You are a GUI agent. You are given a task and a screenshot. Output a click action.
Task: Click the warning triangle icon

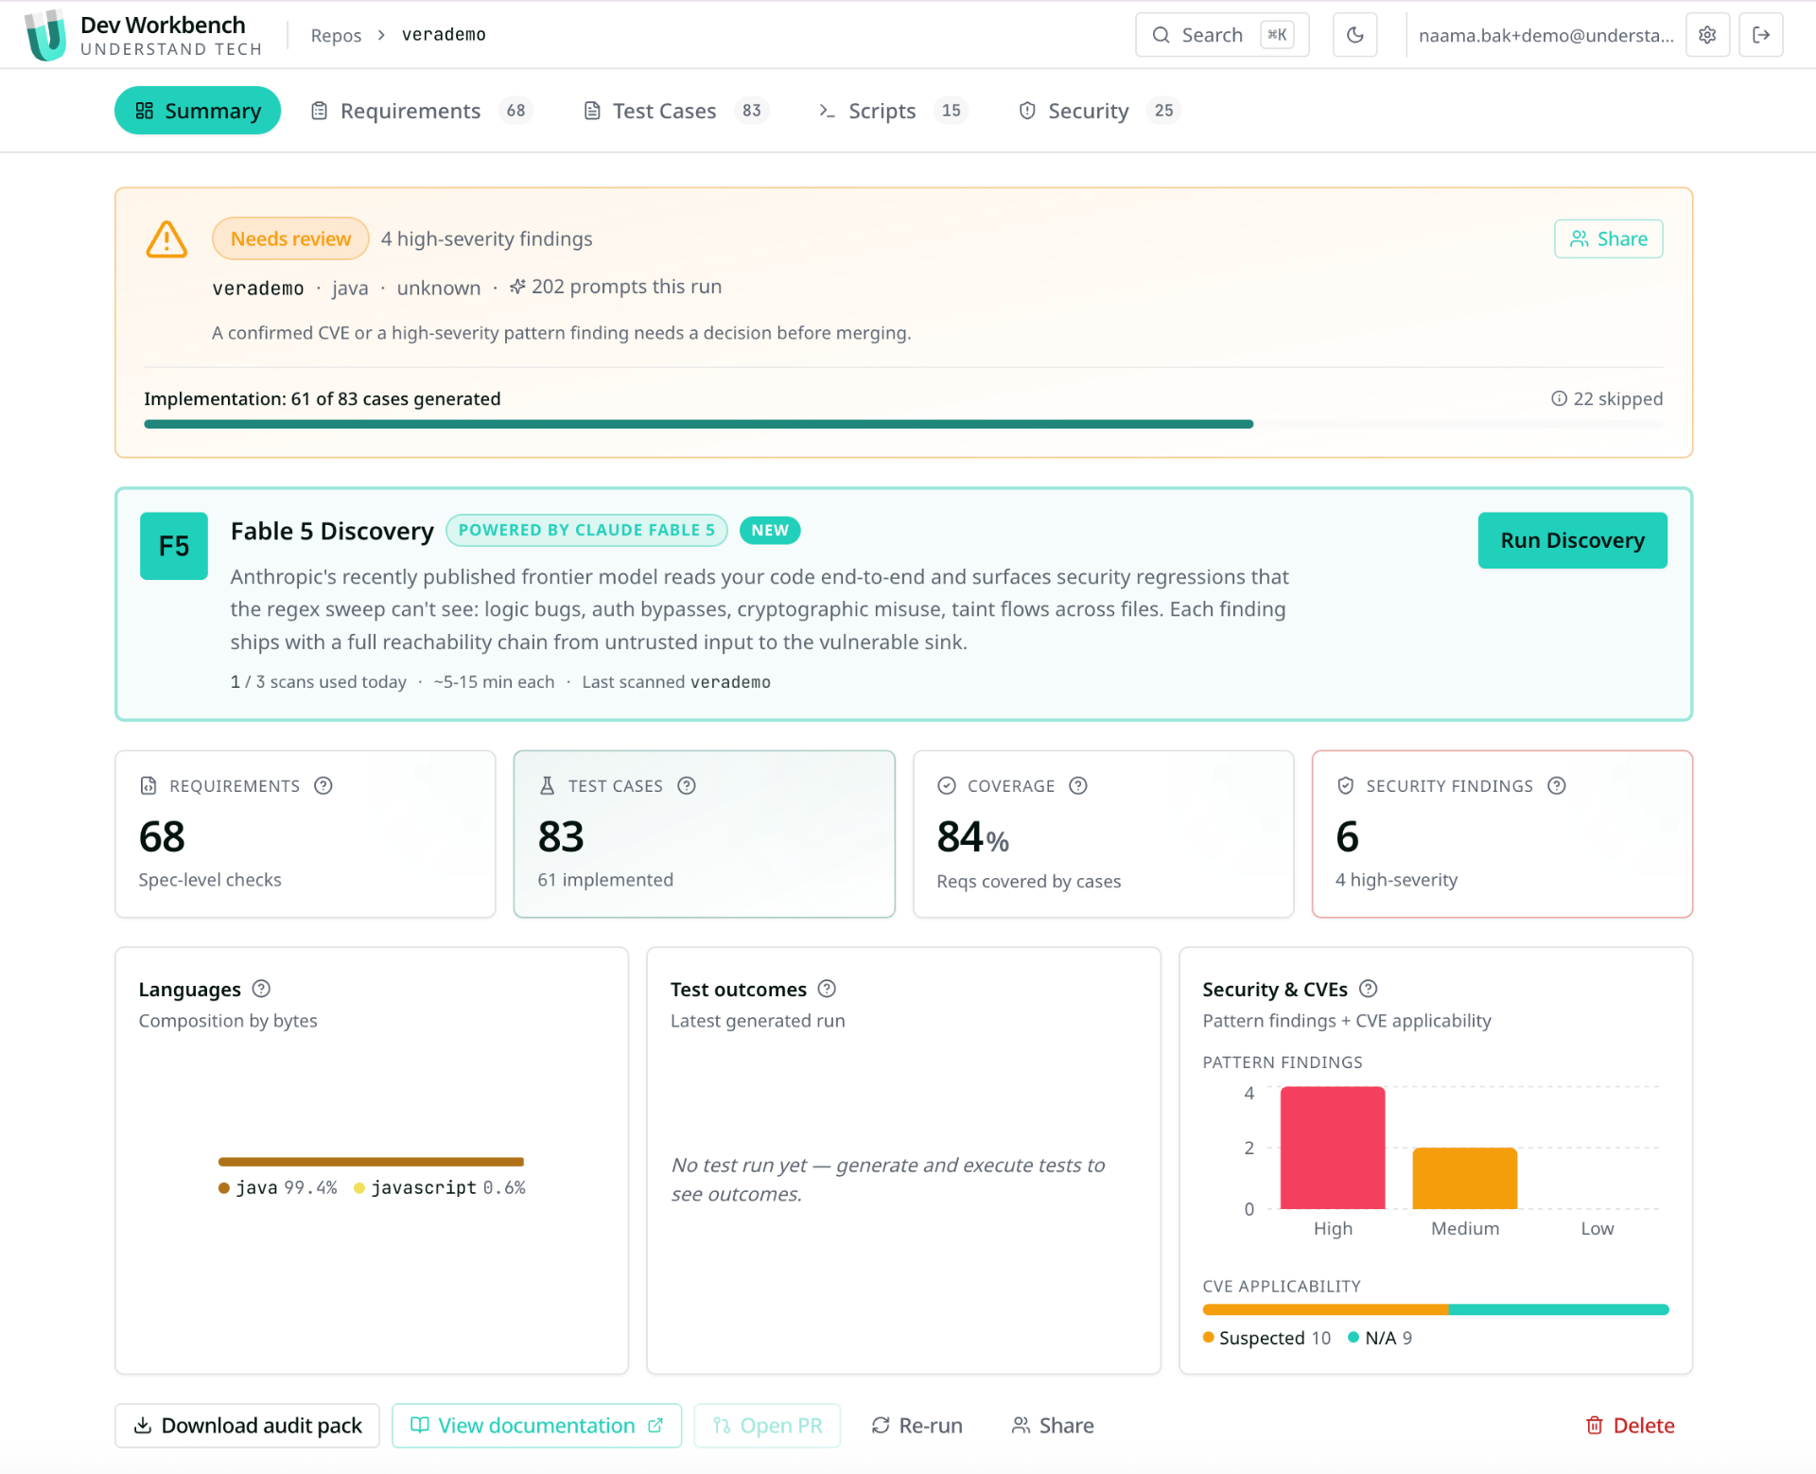click(166, 239)
